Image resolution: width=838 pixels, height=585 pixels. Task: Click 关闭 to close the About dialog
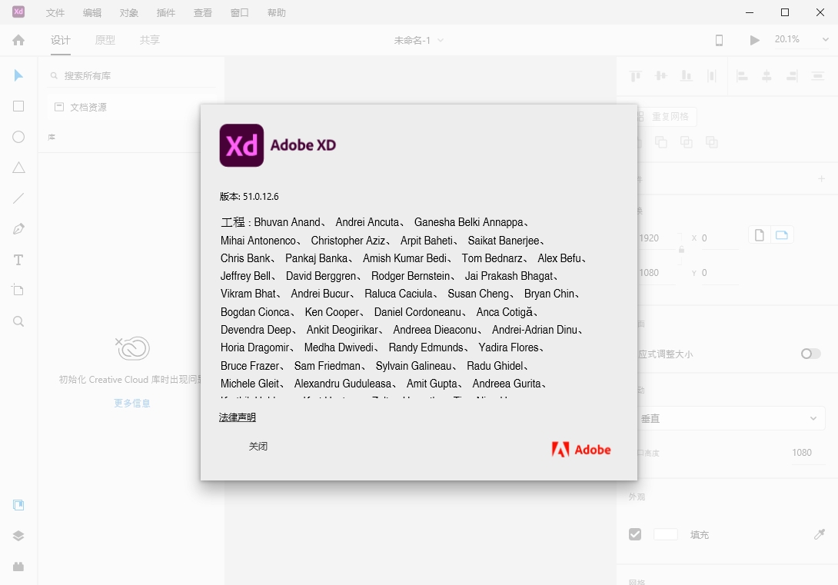tap(258, 446)
